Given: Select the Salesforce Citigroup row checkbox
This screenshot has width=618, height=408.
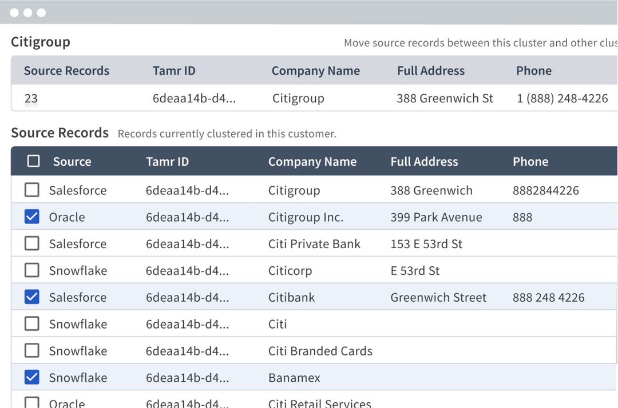Looking at the screenshot, I should tap(32, 190).
